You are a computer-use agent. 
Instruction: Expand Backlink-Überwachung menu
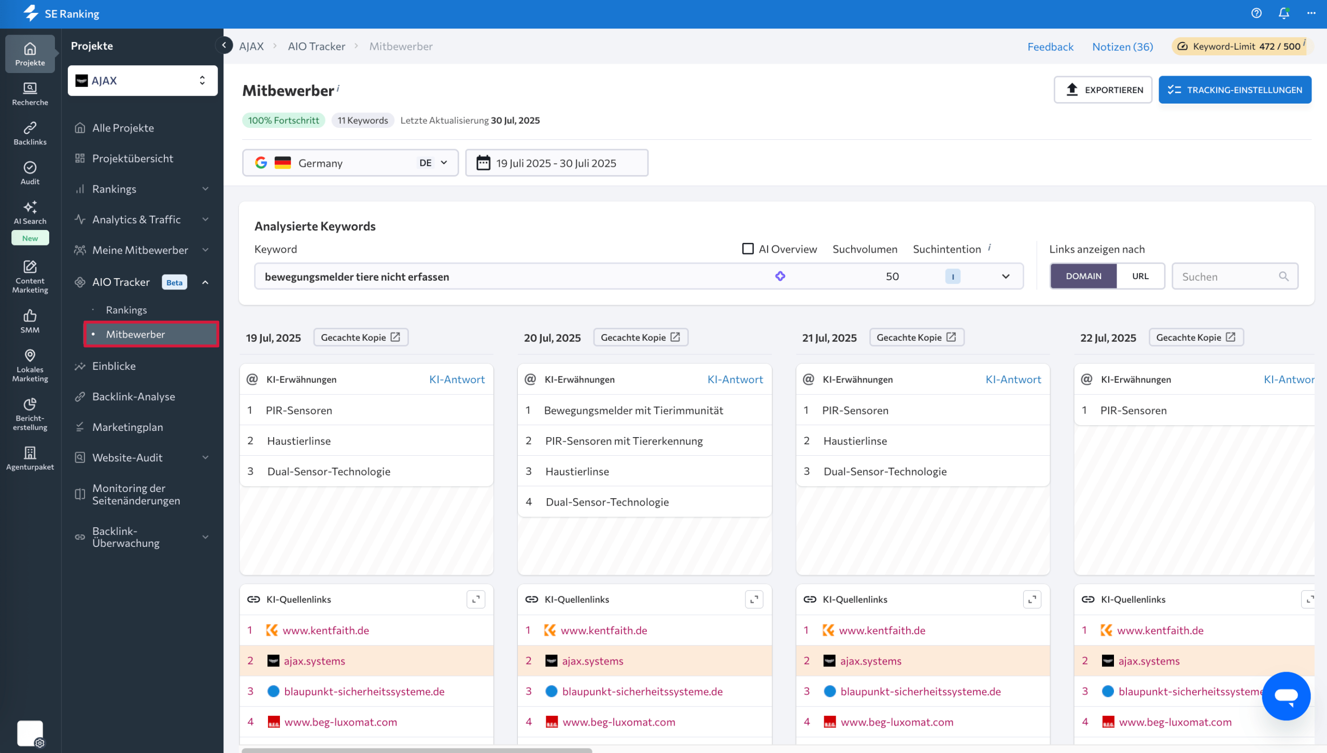coord(205,537)
